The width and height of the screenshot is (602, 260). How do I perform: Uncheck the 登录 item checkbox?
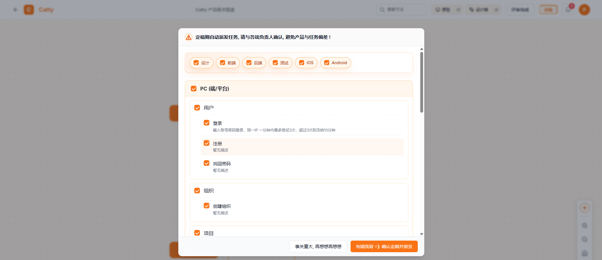[207, 123]
